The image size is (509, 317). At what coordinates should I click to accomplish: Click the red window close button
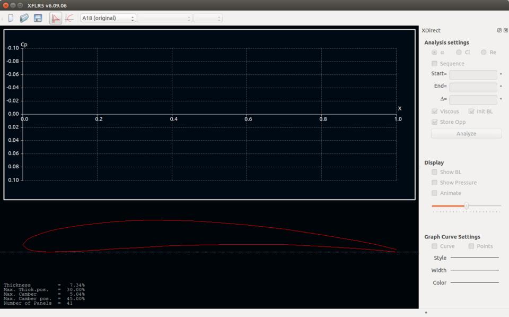(6, 5)
